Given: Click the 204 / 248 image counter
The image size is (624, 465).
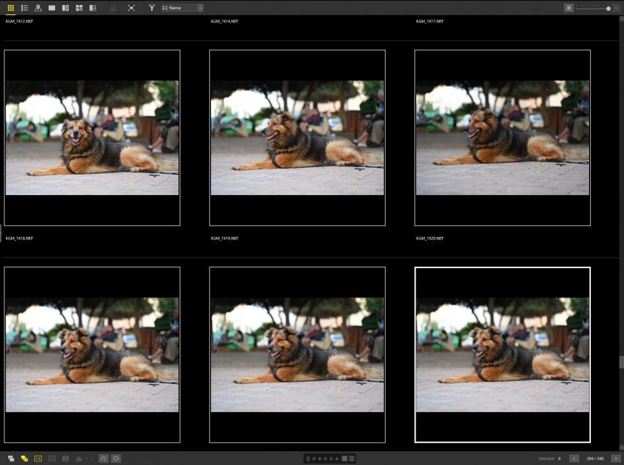Looking at the screenshot, I should (595, 459).
